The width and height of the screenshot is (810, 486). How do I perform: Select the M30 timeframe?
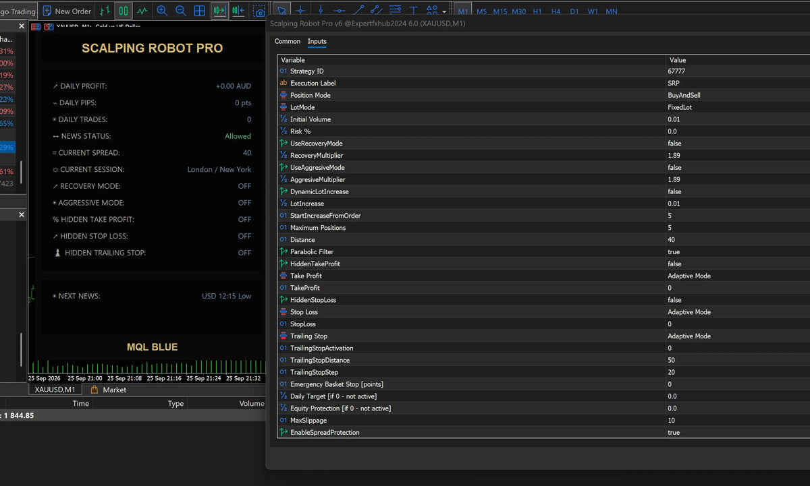(518, 11)
